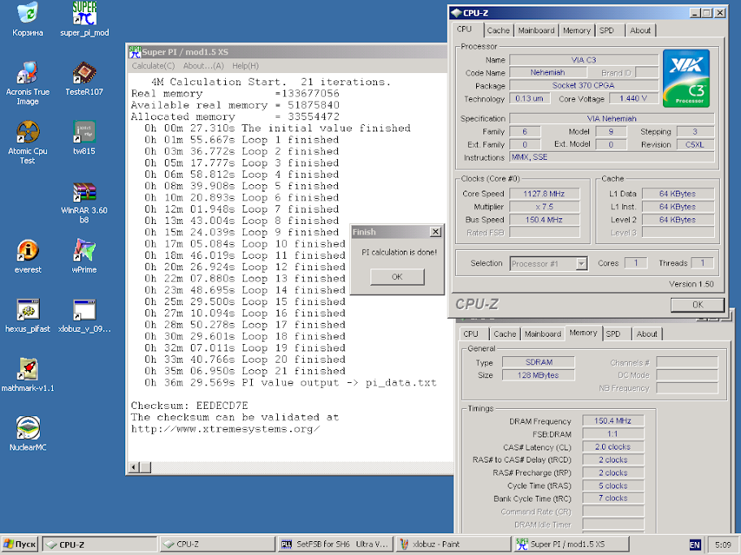This screenshot has height=555, width=741.
Task: Switch to About tab in top CPU-Z
Action: point(640,31)
